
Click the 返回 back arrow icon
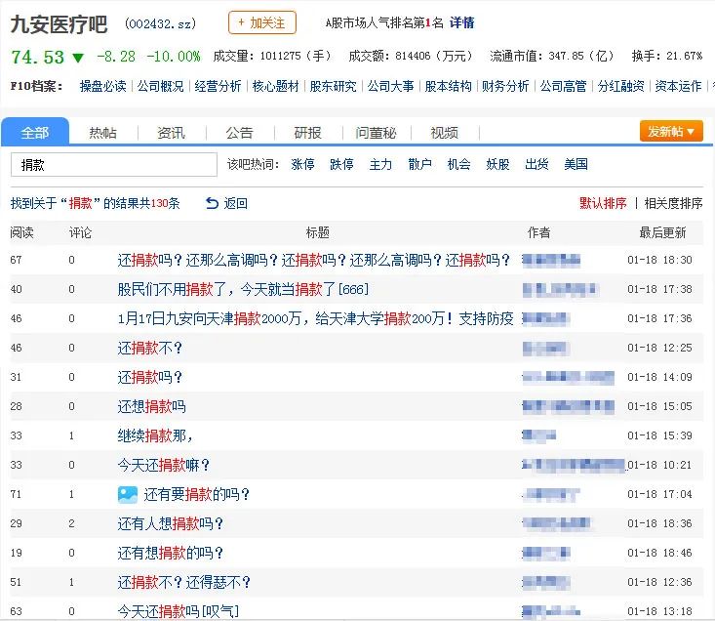click(x=212, y=203)
